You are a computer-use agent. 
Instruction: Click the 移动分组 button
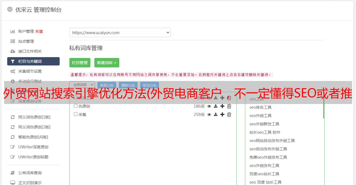coord(150,85)
